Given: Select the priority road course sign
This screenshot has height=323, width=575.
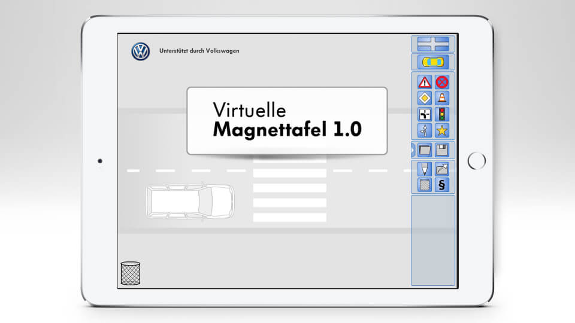Looking at the screenshot, I should click(424, 114).
